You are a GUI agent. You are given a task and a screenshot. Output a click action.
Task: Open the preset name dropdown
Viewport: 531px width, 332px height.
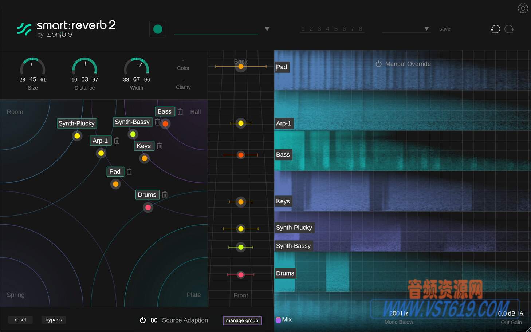[x=267, y=29]
